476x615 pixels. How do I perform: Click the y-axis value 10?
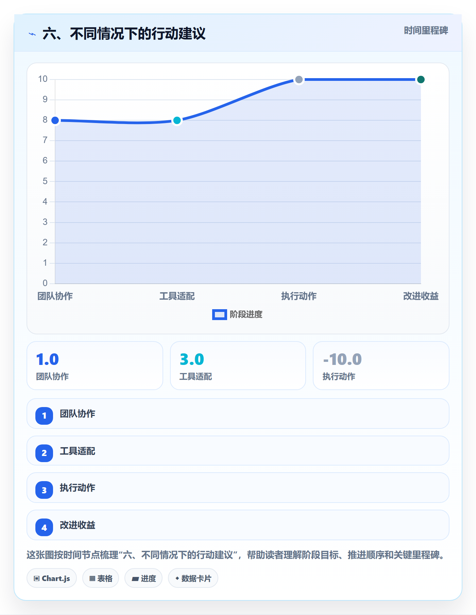(x=43, y=79)
